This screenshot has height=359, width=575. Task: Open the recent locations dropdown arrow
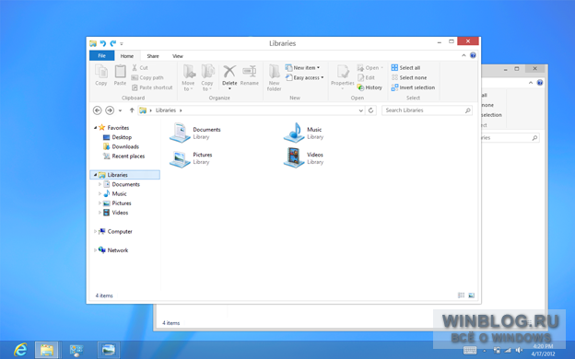(x=120, y=110)
